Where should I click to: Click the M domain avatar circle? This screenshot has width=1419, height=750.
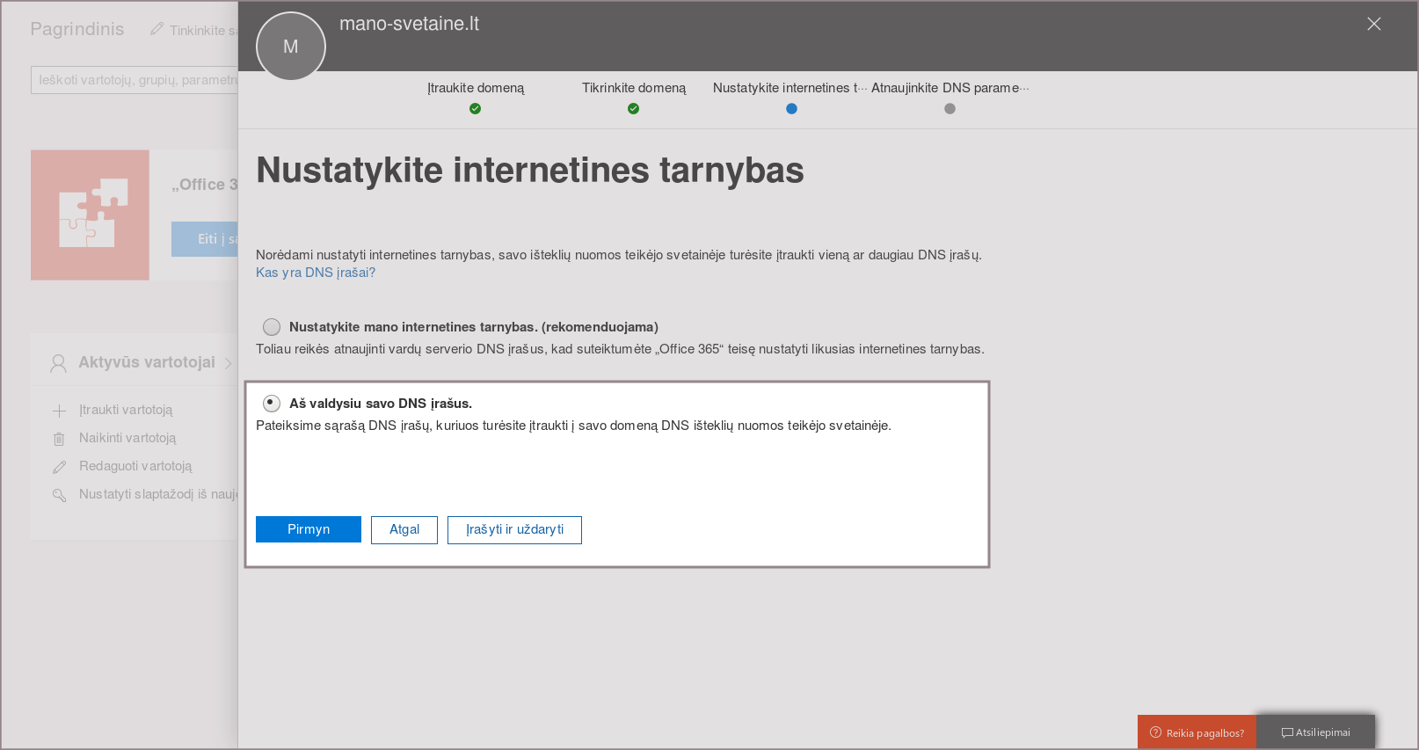click(x=290, y=47)
